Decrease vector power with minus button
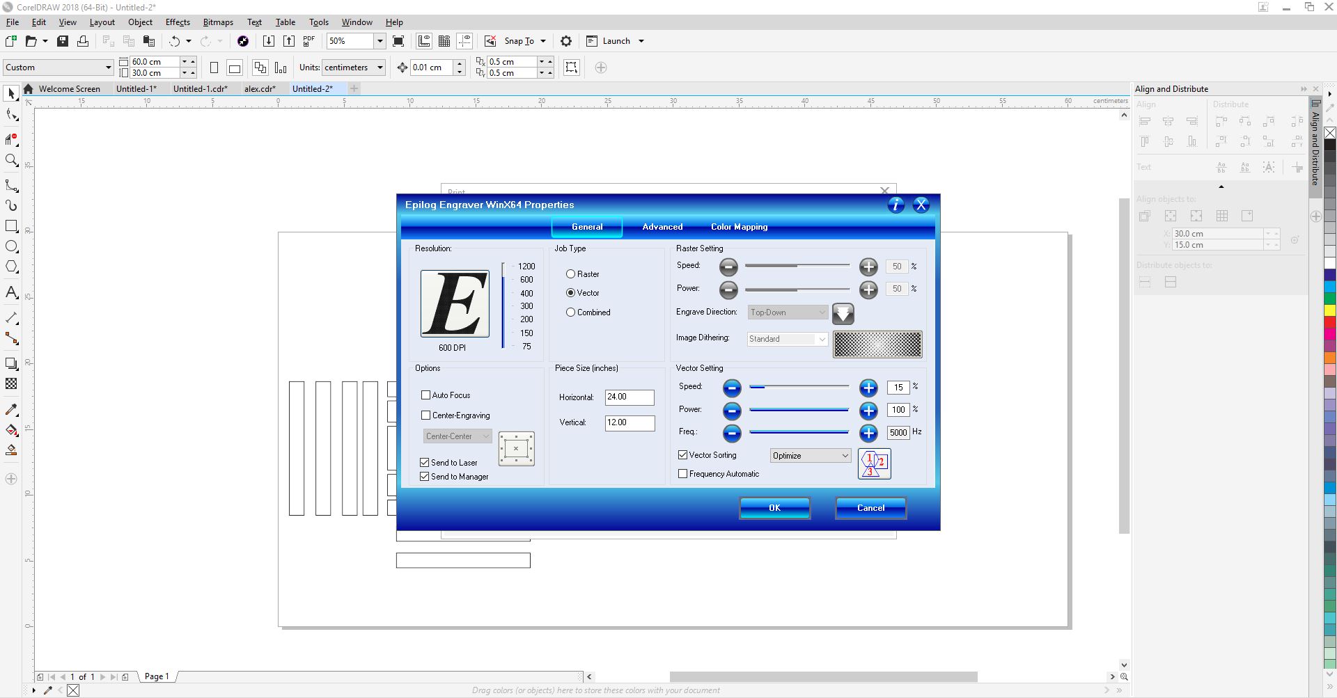1337x698 pixels. point(732,411)
